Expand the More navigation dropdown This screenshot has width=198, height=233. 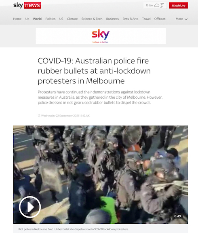pyautogui.click(x=182, y=19)
